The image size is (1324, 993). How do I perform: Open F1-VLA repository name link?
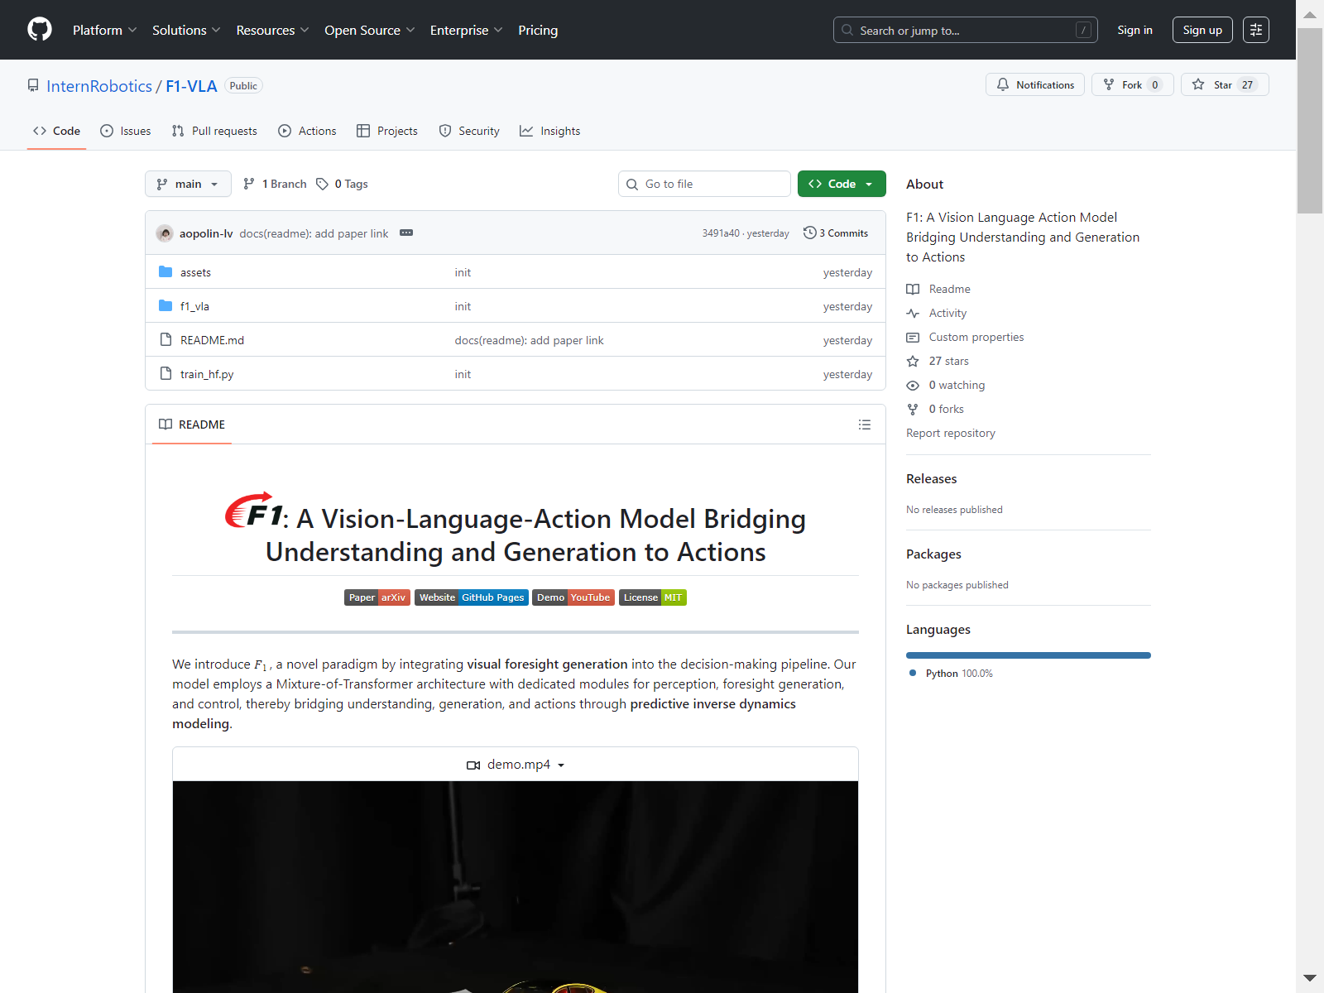tap(191, 86)
